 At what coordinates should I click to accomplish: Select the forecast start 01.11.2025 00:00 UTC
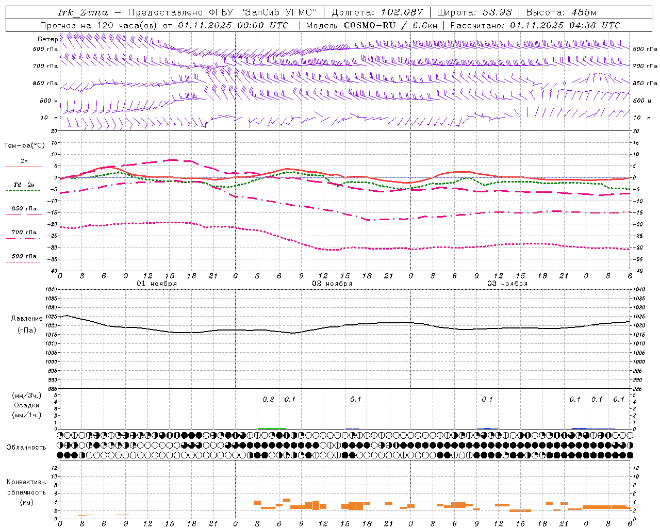233,25
